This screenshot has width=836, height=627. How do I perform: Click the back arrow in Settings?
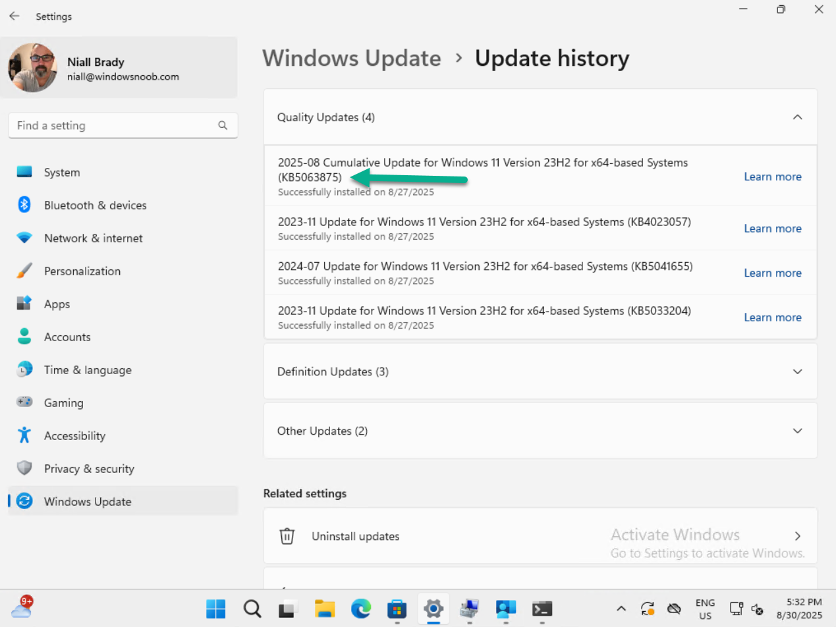[14, 16]
